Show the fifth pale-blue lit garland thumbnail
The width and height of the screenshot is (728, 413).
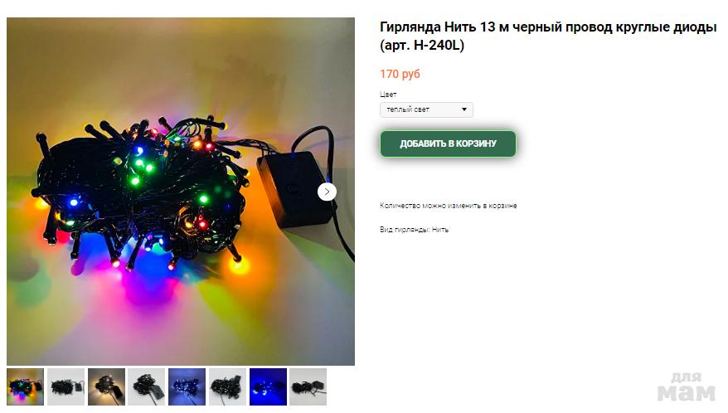click(187, 387)
